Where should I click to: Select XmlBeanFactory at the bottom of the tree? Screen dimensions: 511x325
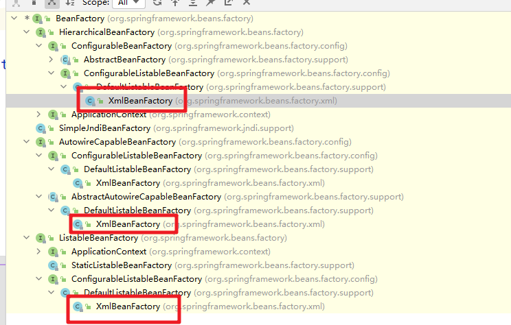[x=128, y=306]
